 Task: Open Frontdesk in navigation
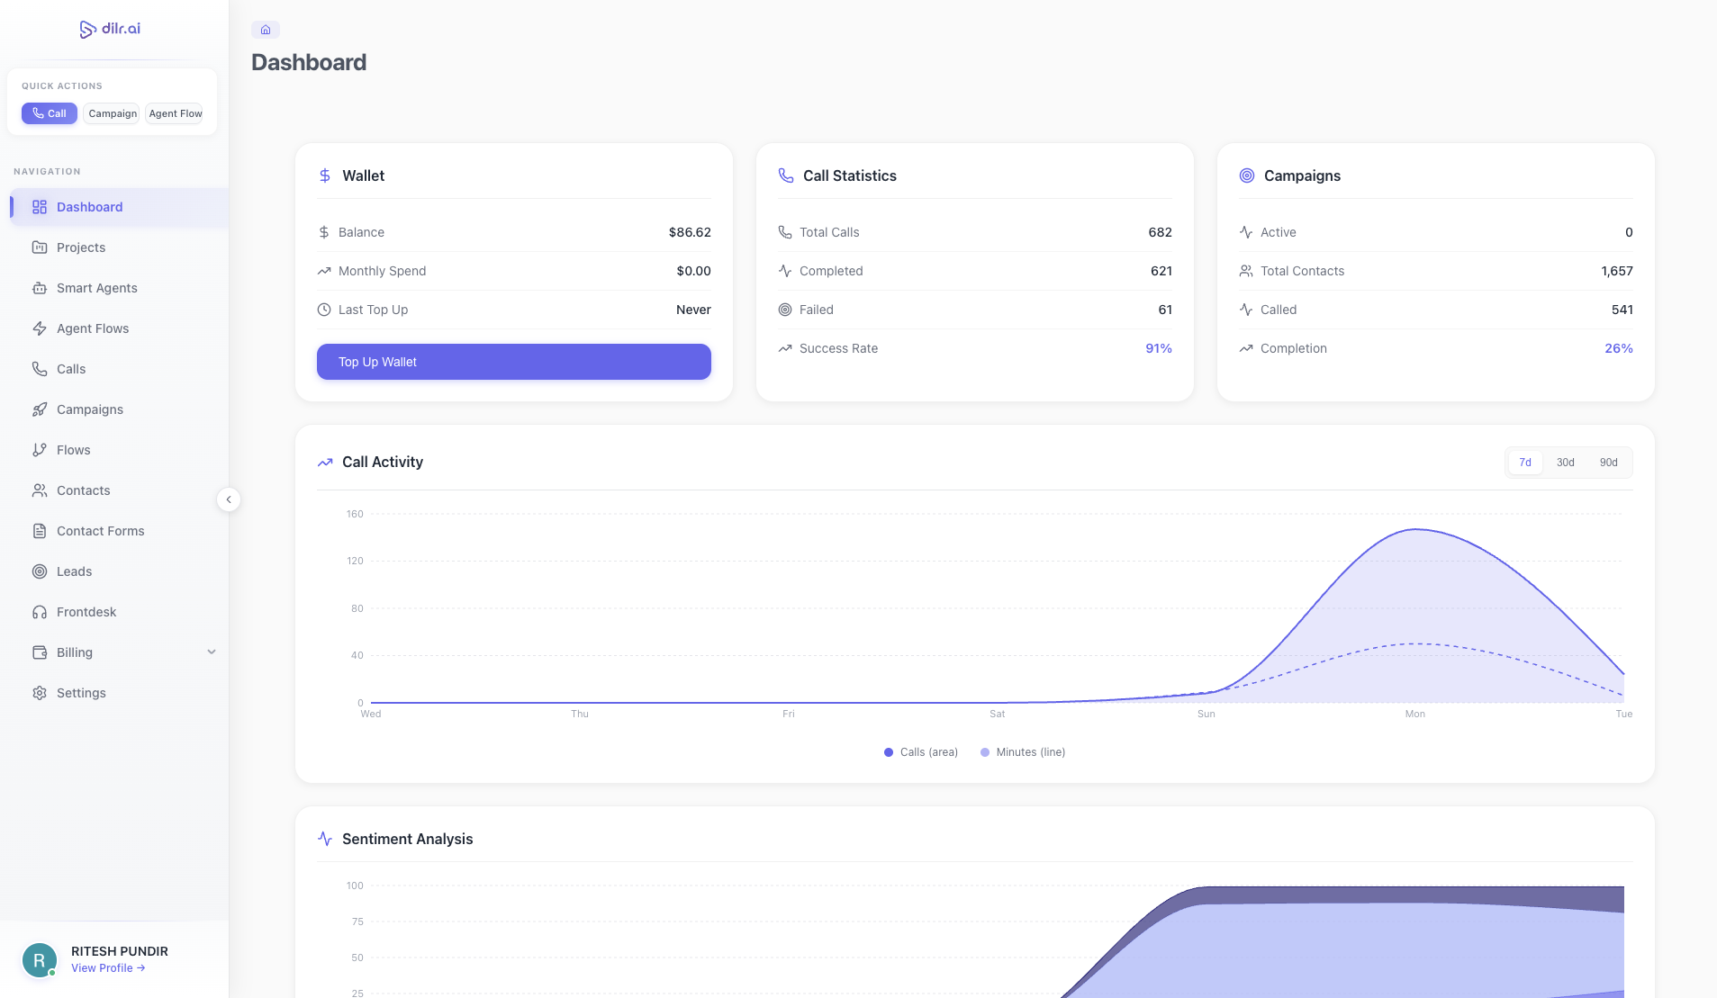(119, 612)
